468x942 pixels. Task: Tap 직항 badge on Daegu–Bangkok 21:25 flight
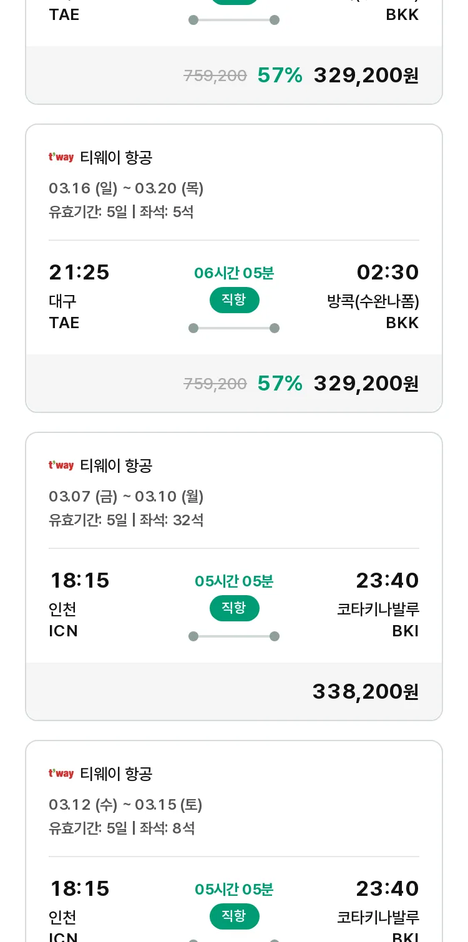tap(234, 300)
